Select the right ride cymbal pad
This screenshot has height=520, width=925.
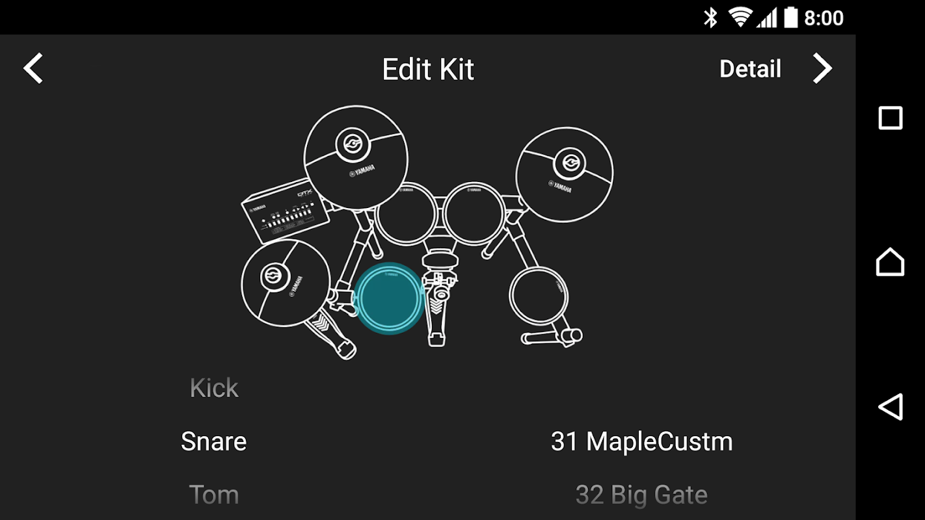point(564,174)
